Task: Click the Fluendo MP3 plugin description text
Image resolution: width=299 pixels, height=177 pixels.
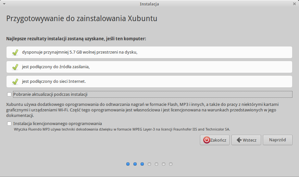Action: (x=122, y=129)
